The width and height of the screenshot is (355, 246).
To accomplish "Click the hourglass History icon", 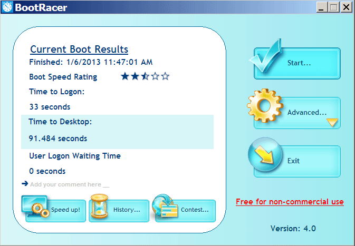I will (x=99, y=206).
